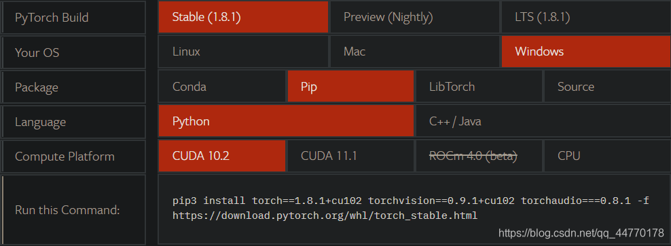The image size is (671, 246).
Task: Click the Language row label
Action: click(73, 122)
